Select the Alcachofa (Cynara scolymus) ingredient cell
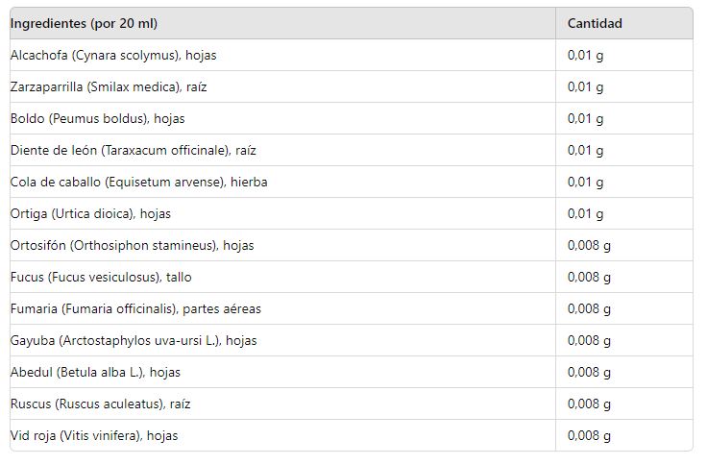The image size is (707, 465). pyautogui.click(x=113, y=55)
